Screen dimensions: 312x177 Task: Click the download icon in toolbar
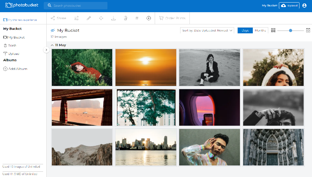click(x=113, y=18)
